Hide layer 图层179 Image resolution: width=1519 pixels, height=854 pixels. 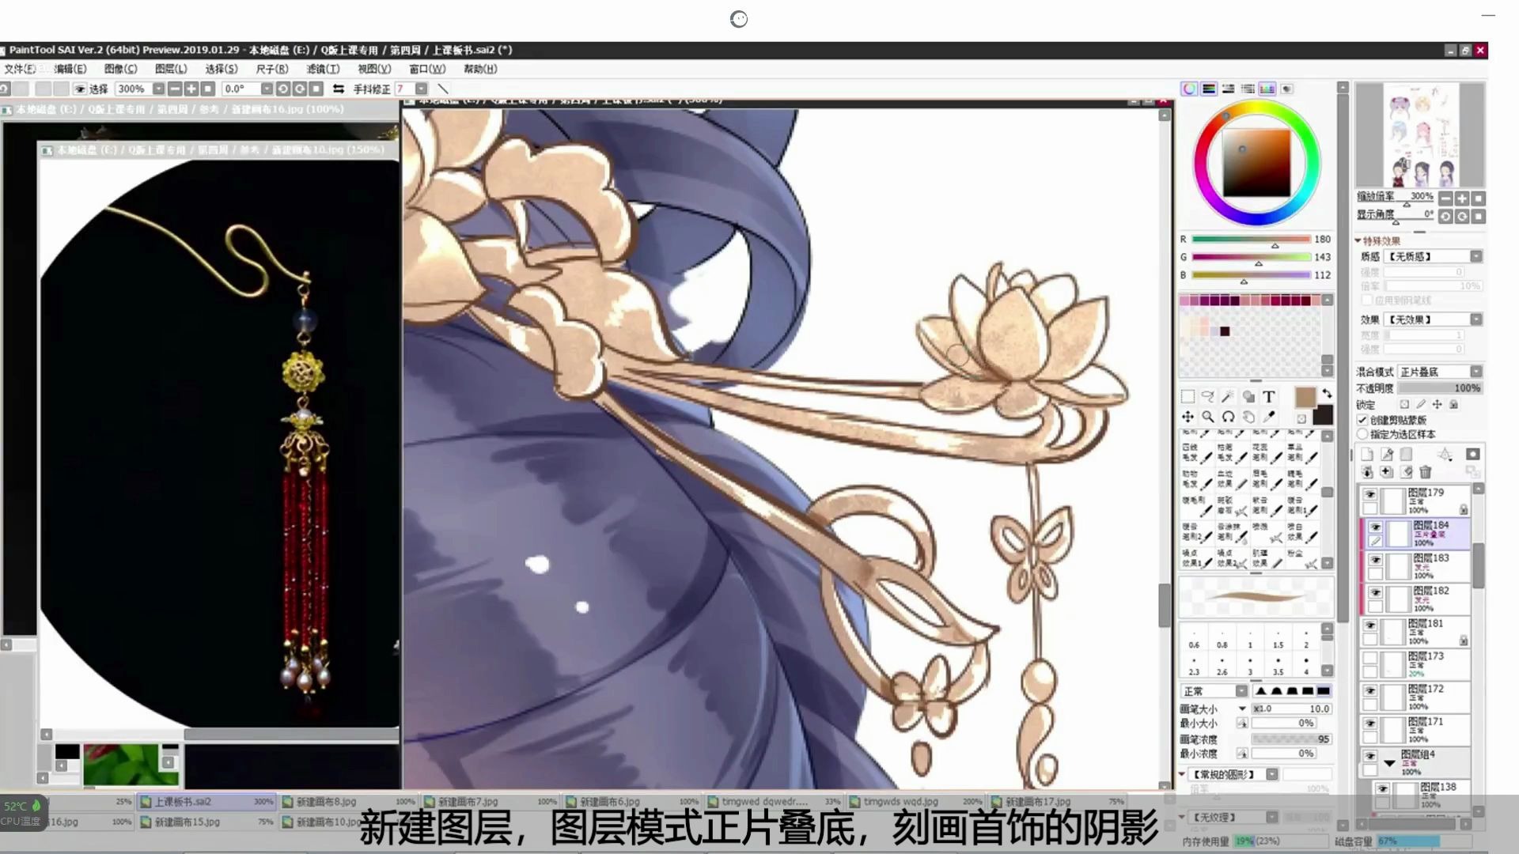(1370, 495)
